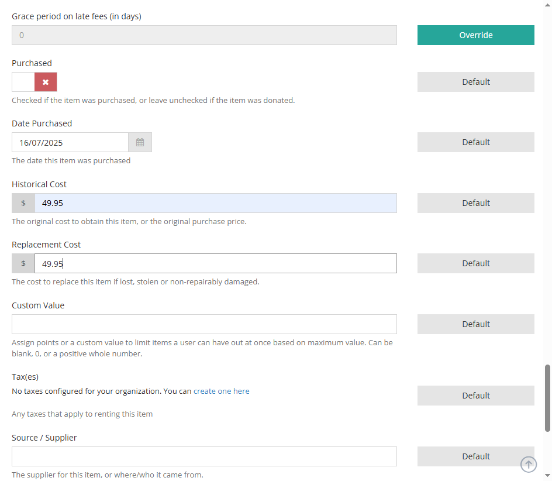552x481 pixels.
Task: Click the Default button next to Purchased
Action: (475, 82)
